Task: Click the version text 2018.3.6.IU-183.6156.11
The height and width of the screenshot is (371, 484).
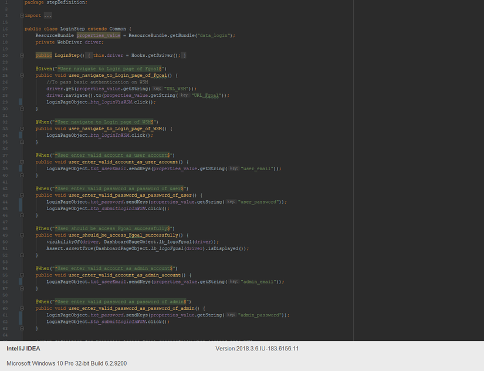Action: coord(257,349)
